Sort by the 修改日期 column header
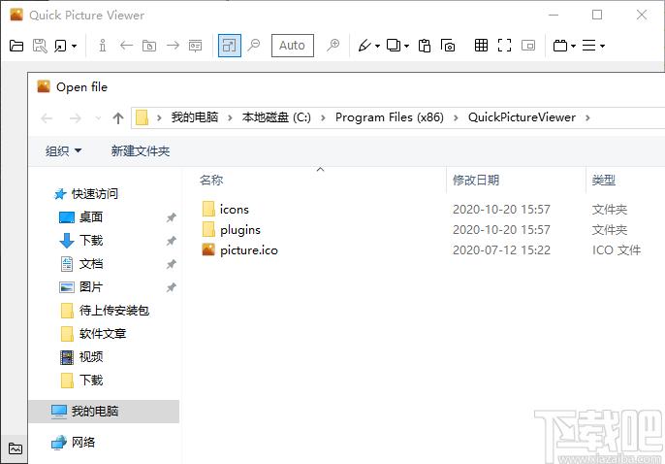Image resolution: width=665 pixels, height=464 pixels. [x=476, y=180]
